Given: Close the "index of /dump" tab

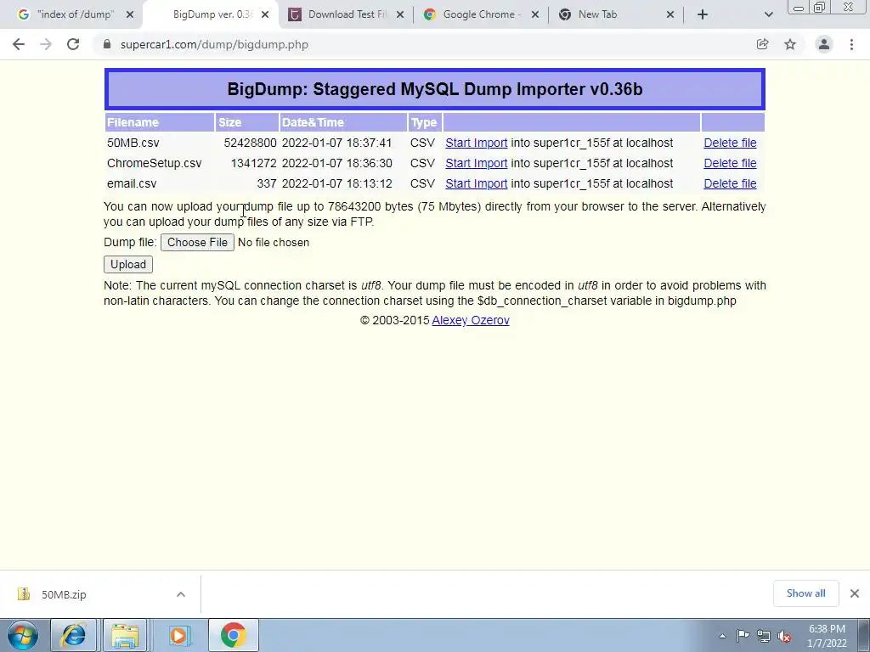Looking at the screenshot, I should (130, 14).
